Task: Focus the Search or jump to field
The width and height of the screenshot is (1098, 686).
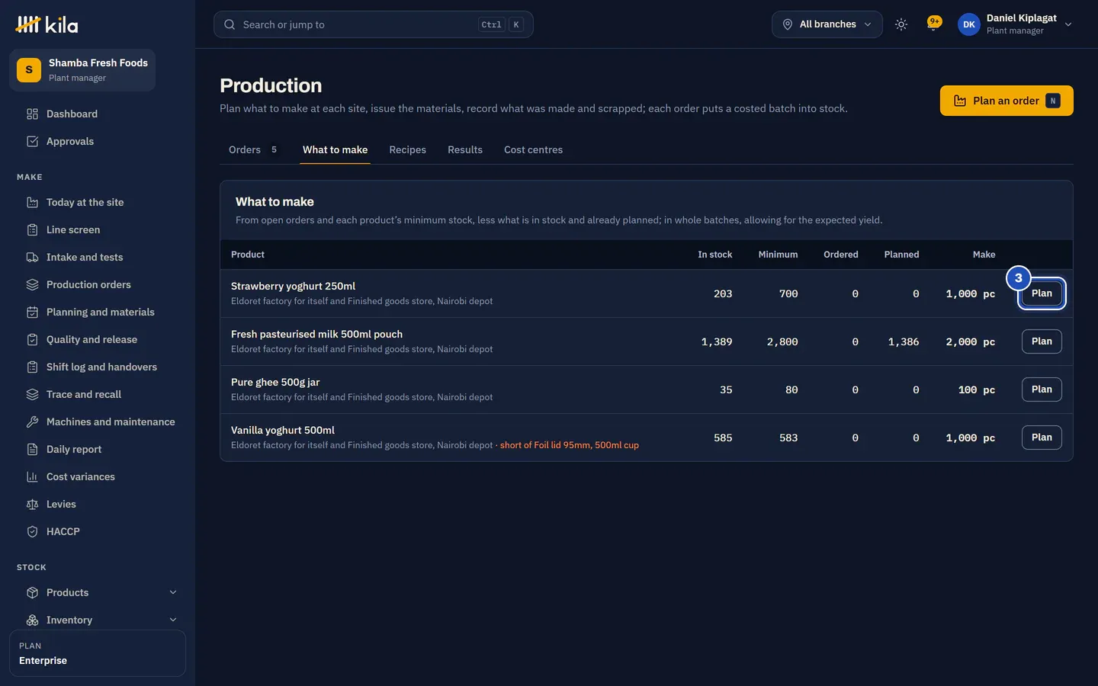Action: pos(374,24)
